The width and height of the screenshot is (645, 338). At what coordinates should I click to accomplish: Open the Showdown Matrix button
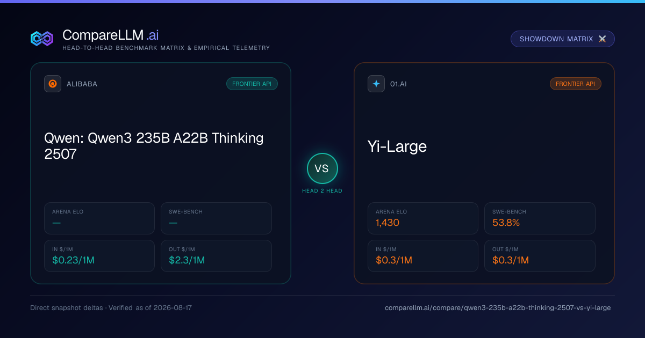562,39
